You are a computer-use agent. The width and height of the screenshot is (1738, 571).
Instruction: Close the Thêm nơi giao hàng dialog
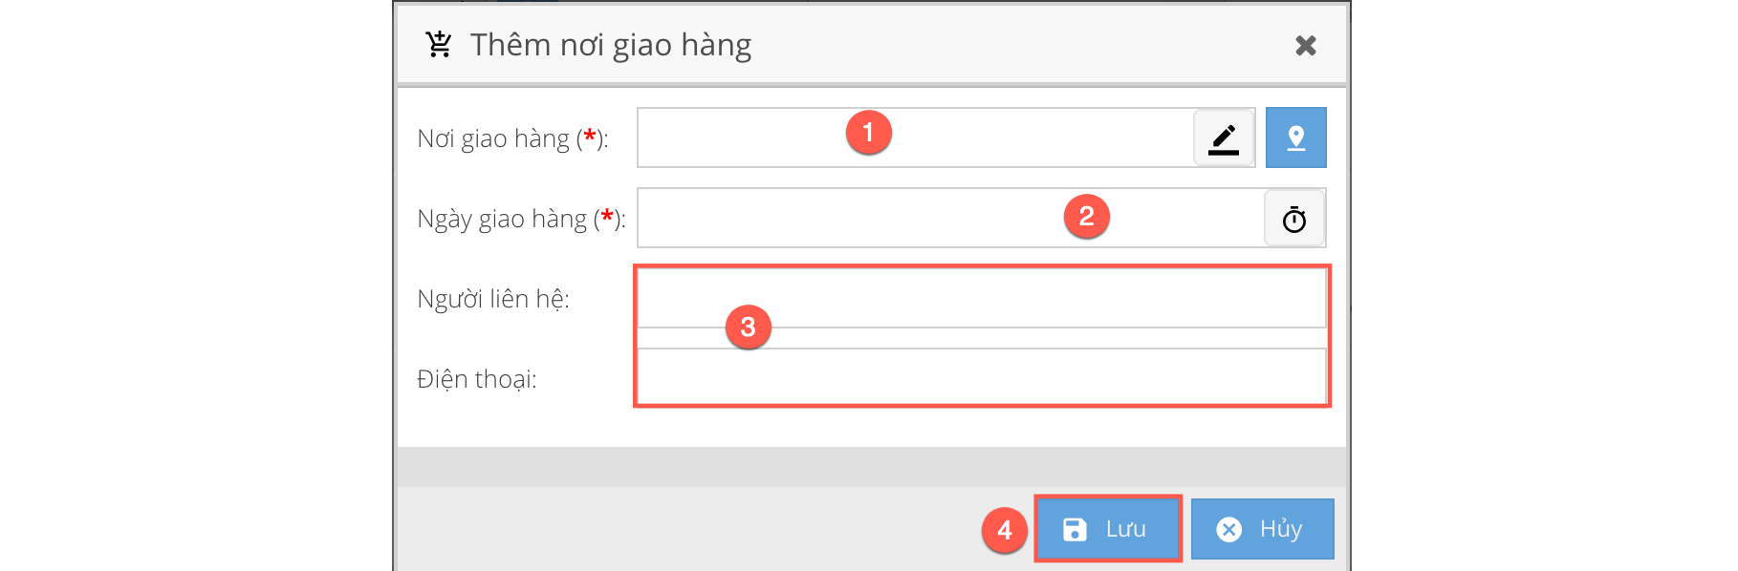click(1305, 46)
